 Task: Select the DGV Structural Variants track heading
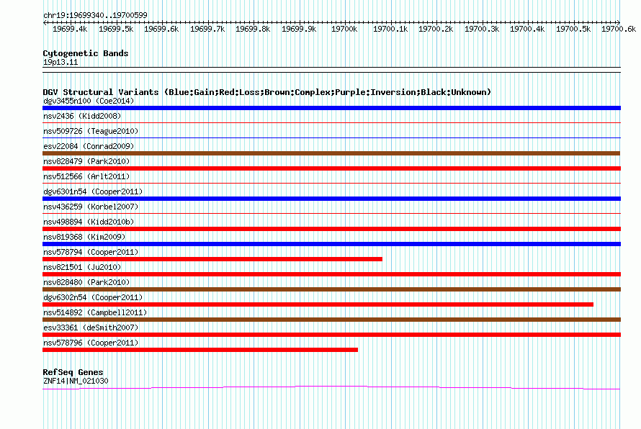[x=267, y=92]
